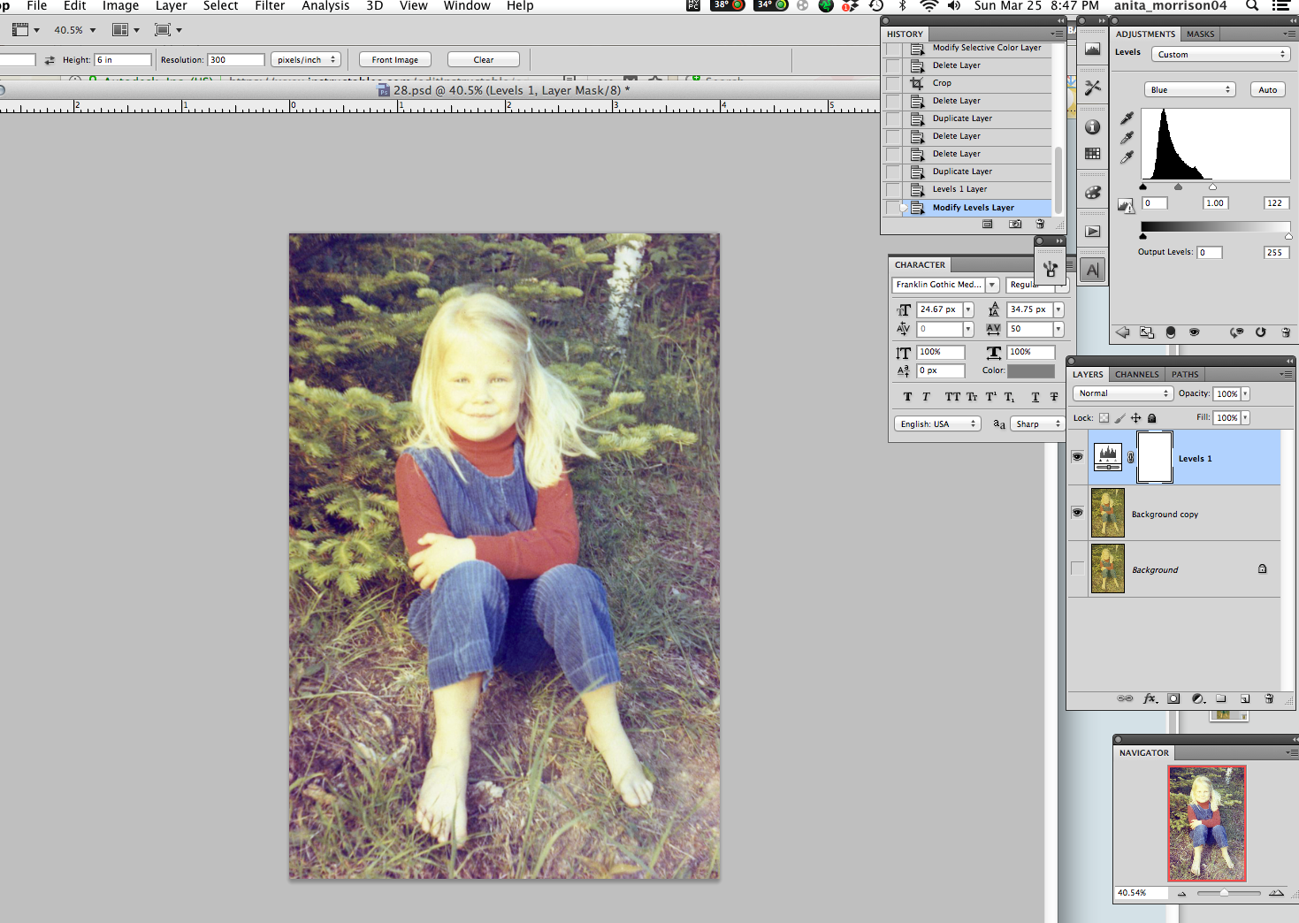Reset adjustment to defaults icon
The width and height of the screenshot is (1299, 923).
point(1260,332)
